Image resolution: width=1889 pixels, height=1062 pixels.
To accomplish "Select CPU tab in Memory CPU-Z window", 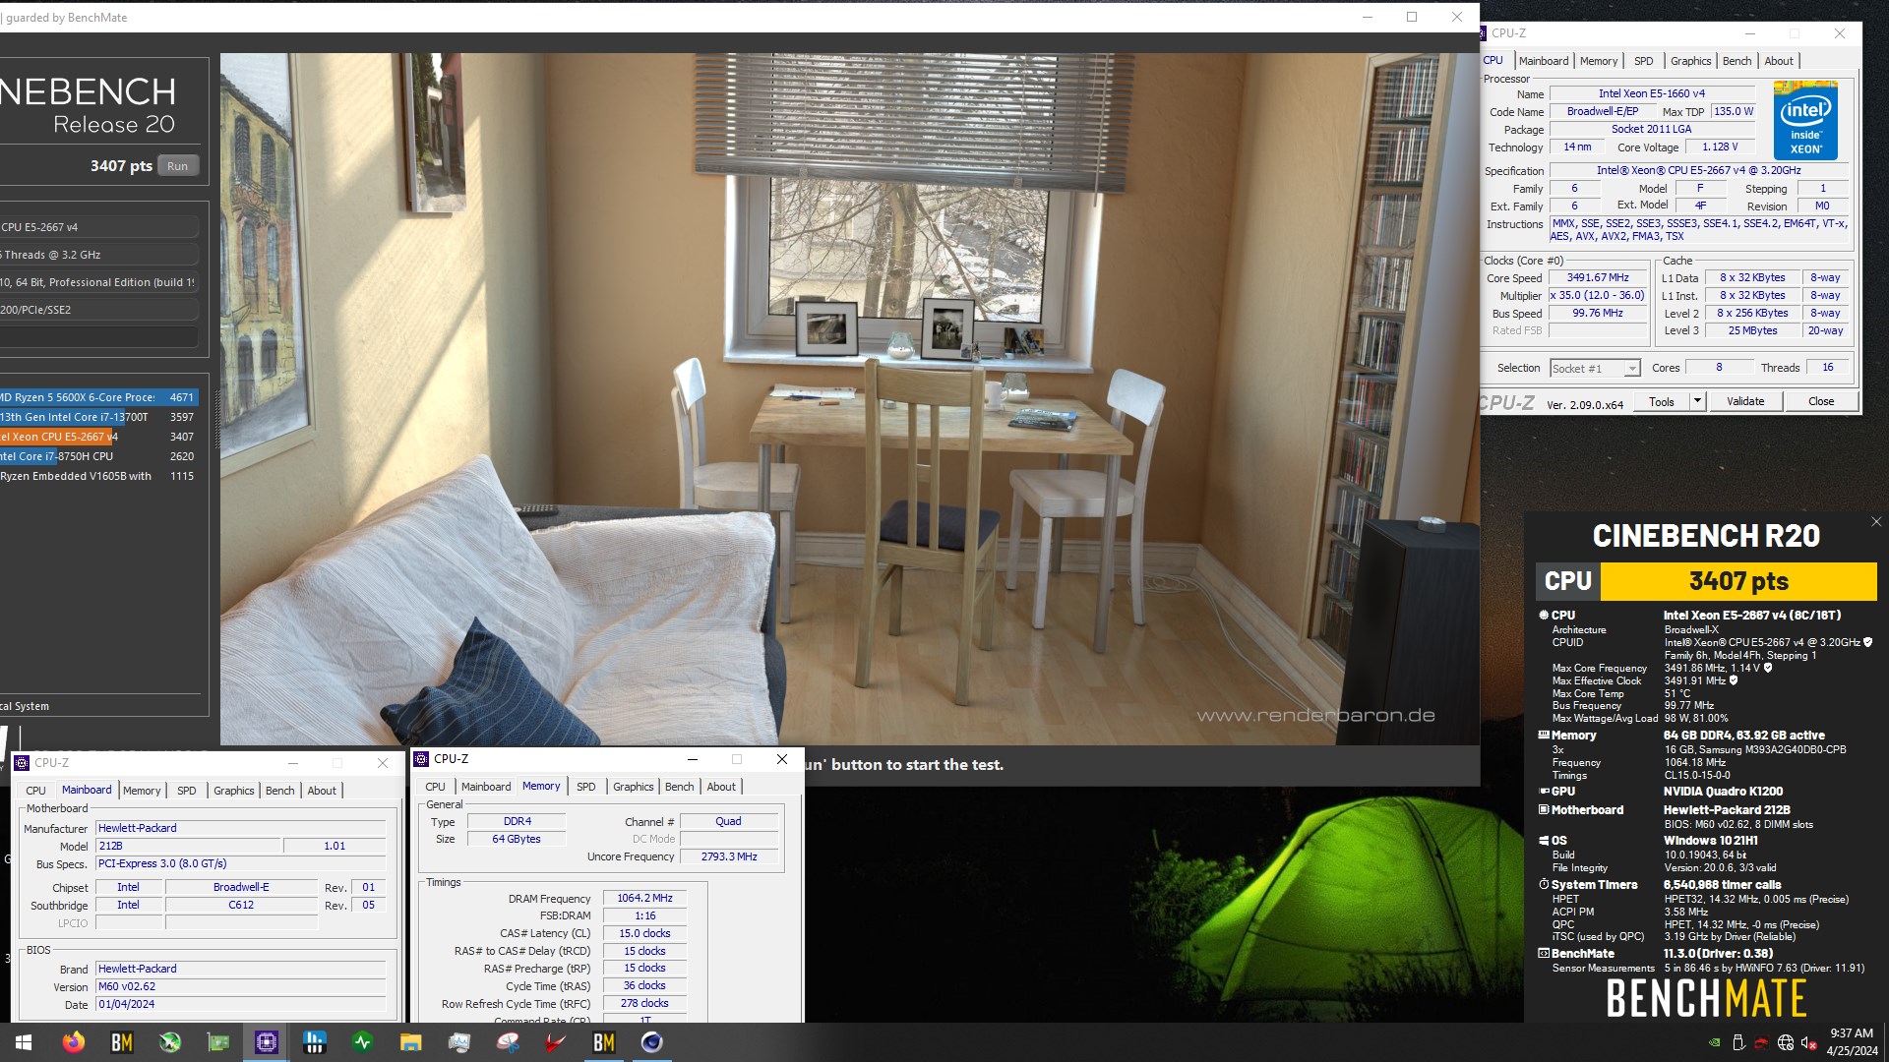I will point(436,787).
